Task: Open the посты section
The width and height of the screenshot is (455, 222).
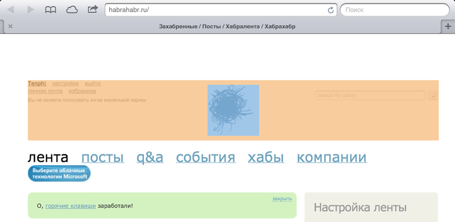Action: (103, 157)
